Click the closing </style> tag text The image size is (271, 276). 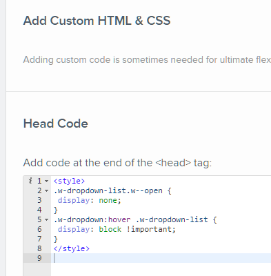[x=72, y=248]
